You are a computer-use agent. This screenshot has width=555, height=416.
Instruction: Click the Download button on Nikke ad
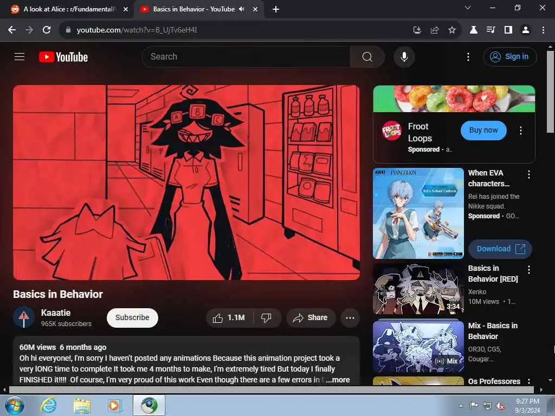500,249
